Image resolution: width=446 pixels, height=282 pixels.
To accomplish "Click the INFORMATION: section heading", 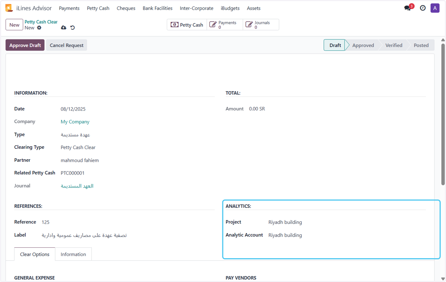I will click(31, 93).
